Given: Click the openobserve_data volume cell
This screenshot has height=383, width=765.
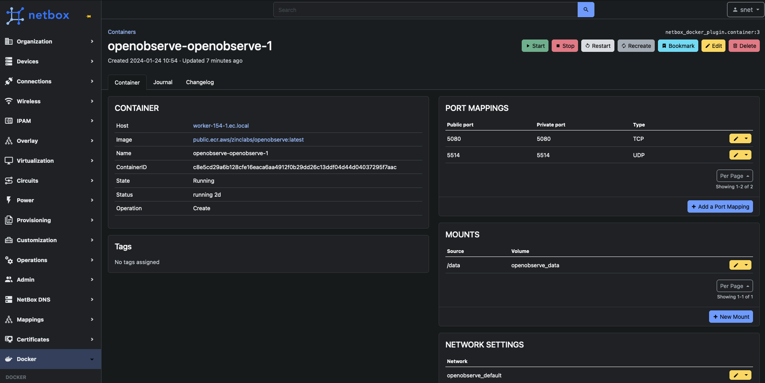Looking at the screenshot, I should (535, 265).
